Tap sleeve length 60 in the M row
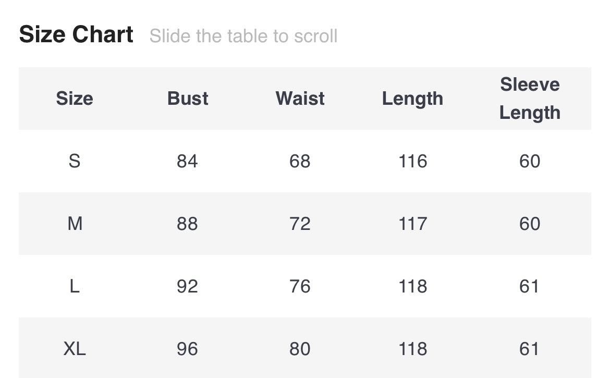This screenshot has height=378, width=610. coord(530,224)
